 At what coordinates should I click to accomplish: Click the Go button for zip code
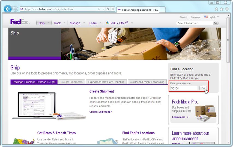203,88
